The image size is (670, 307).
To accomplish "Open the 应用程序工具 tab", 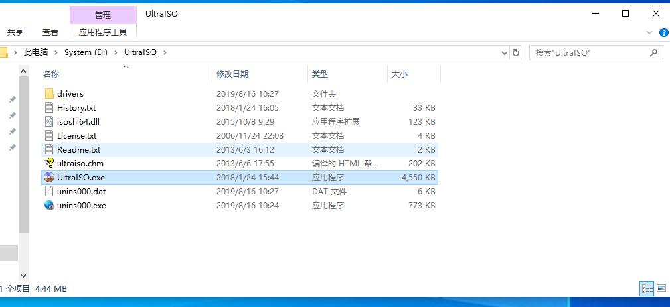I will (103, 32).
